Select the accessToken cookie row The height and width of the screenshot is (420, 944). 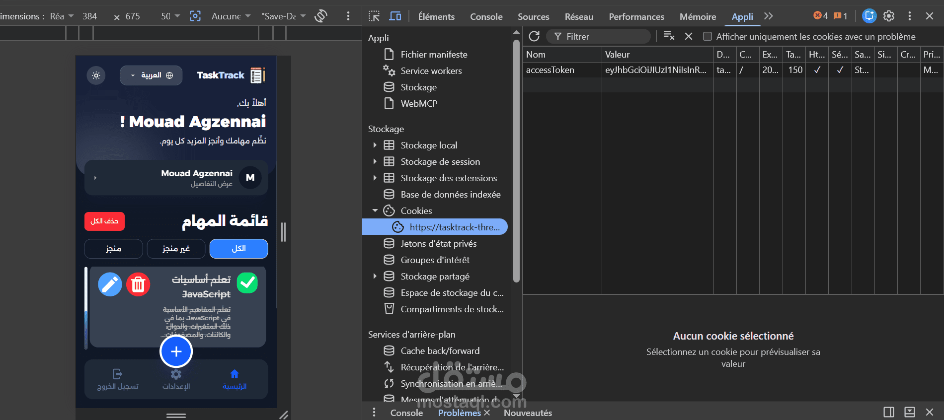[733, 70]
